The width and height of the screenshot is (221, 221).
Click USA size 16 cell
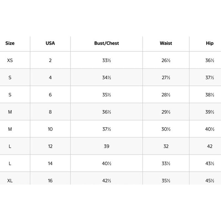[50, 181]
